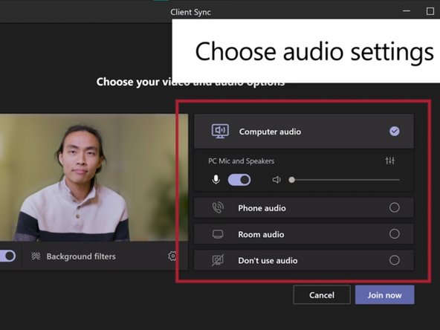Select the Don't use audio radio button
This screenshot has width=440, height=330.
tap(394, 260)
